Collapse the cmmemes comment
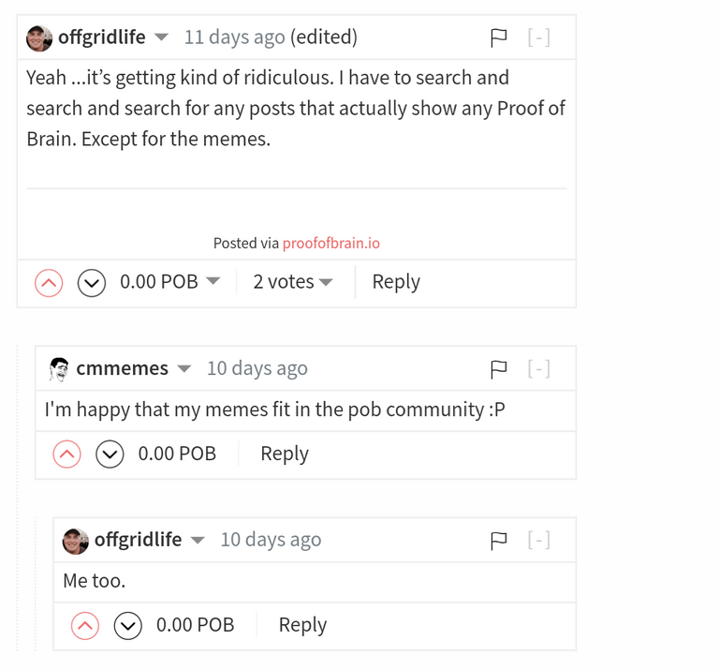719x670 pixels. click(539, 368)
